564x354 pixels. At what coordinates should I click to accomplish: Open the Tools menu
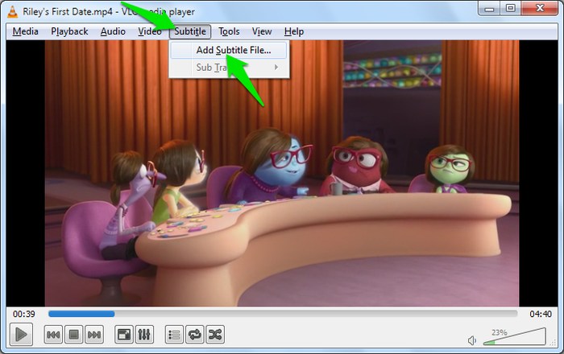click(229, 31)
